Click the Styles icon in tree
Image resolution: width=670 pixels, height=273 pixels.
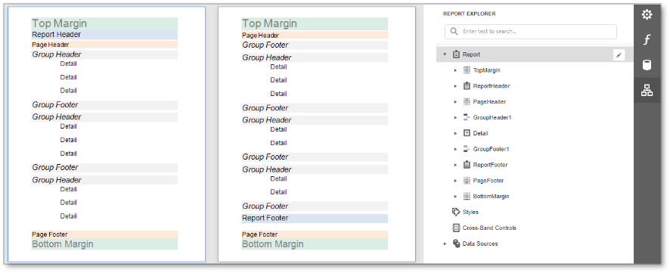click(x=456, y=212)
